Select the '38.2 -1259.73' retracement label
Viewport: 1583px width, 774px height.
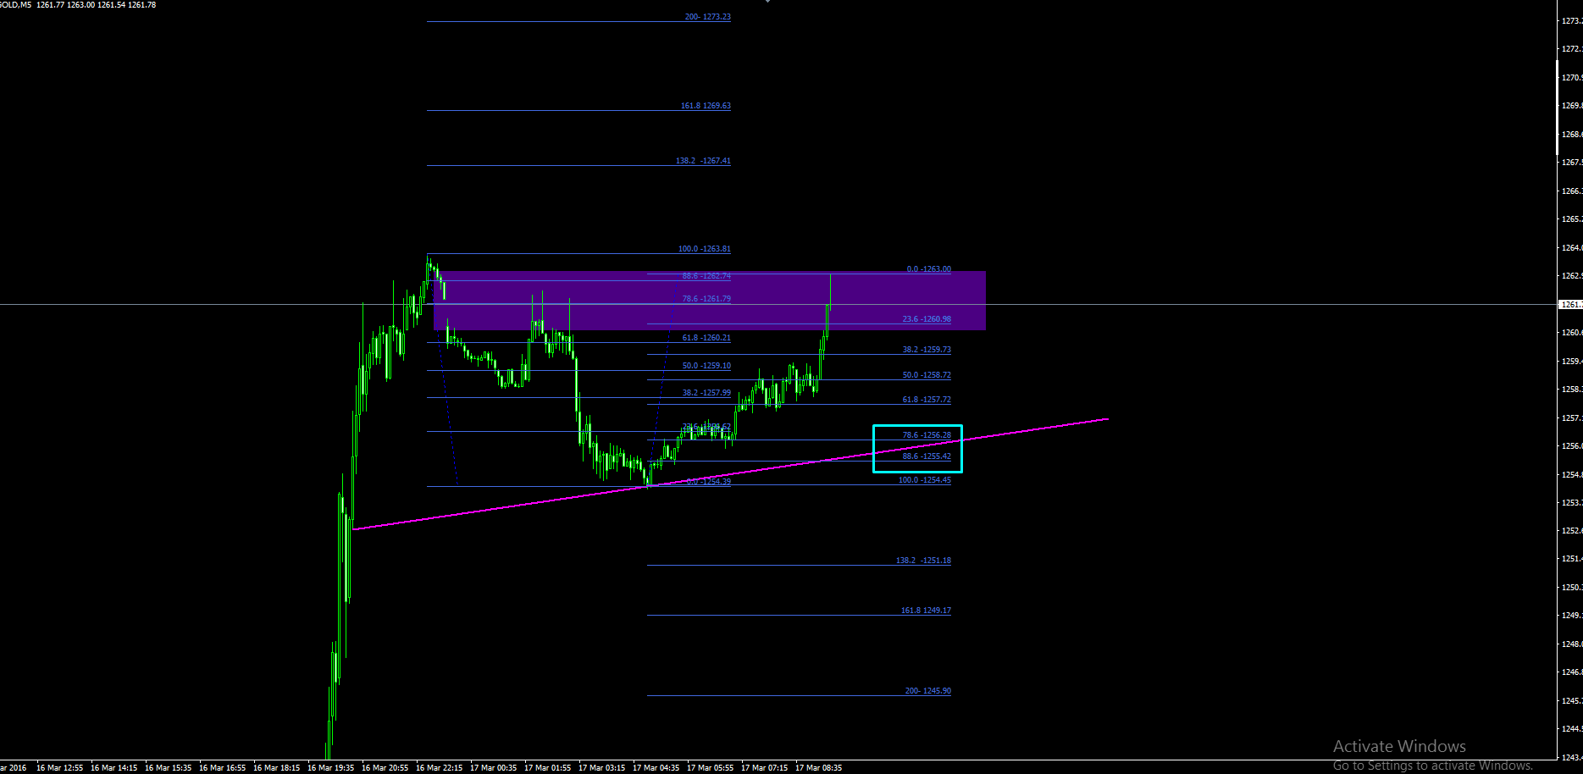click(927, 350)
